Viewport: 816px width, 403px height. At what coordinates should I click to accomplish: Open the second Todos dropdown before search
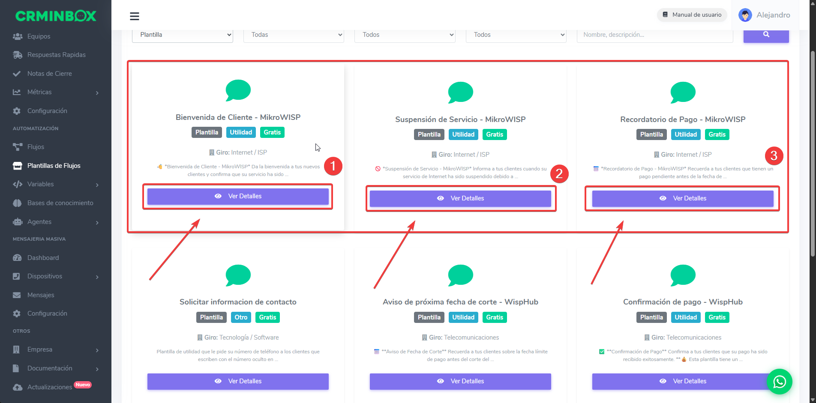[516, 35]
